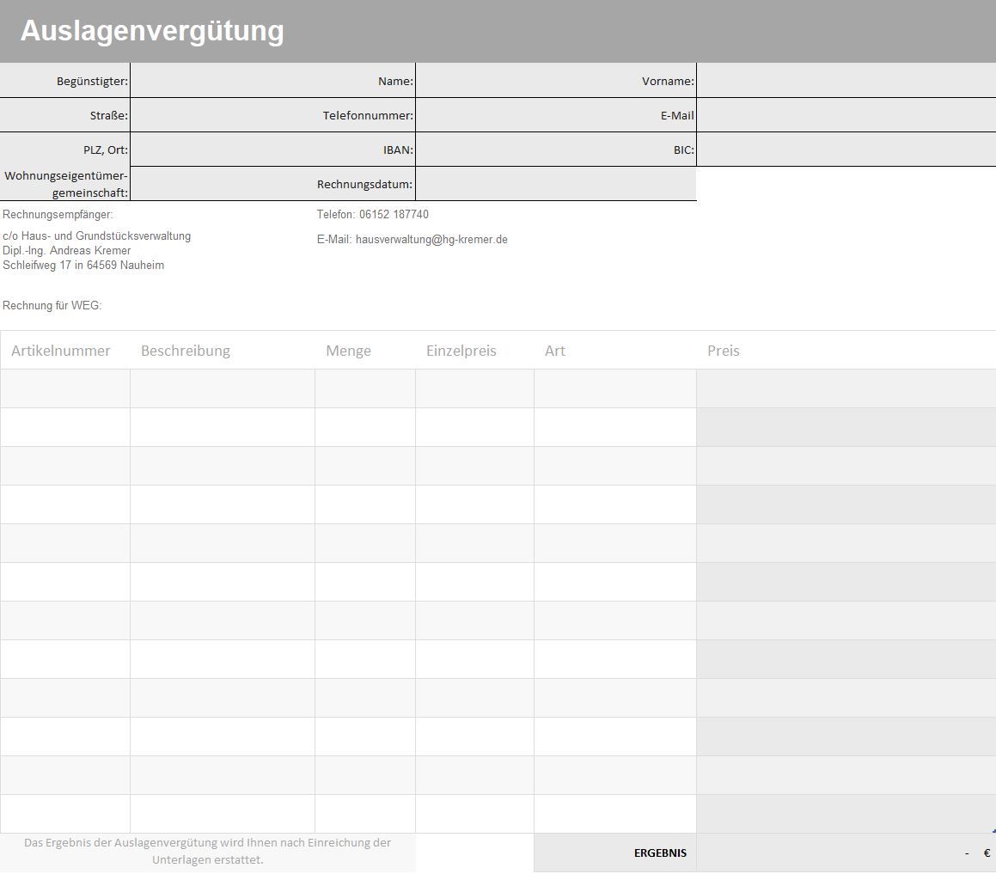Screen dimensions: 996x874
Task: Click the IBAN input cell
Action: click(555, 150)
